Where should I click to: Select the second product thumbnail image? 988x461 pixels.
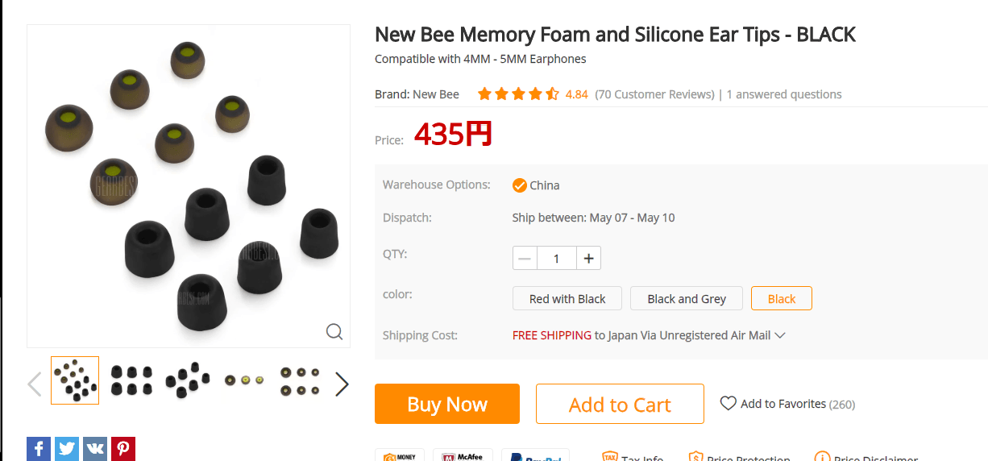coord(131,380)
